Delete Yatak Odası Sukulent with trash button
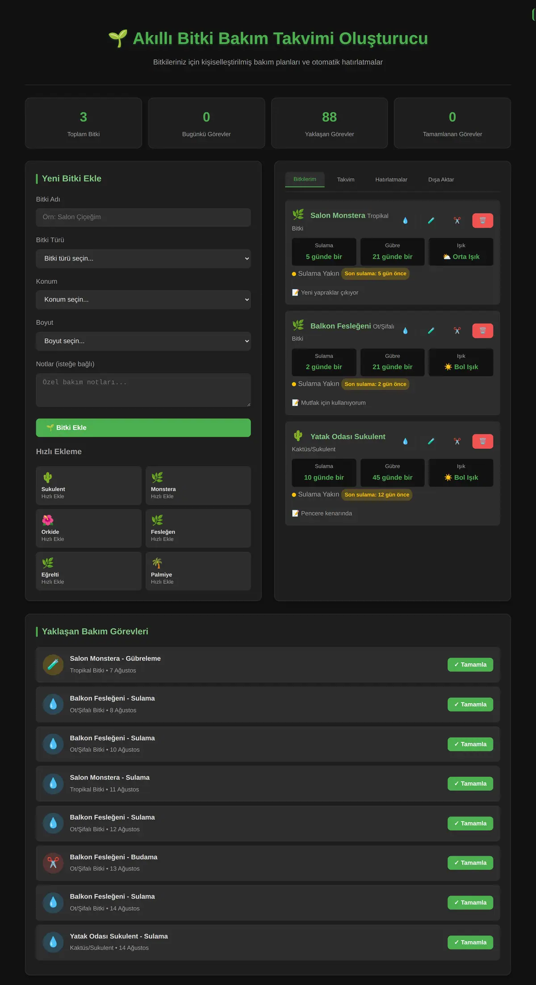536x985 pixels. click(x=483, y=441)
